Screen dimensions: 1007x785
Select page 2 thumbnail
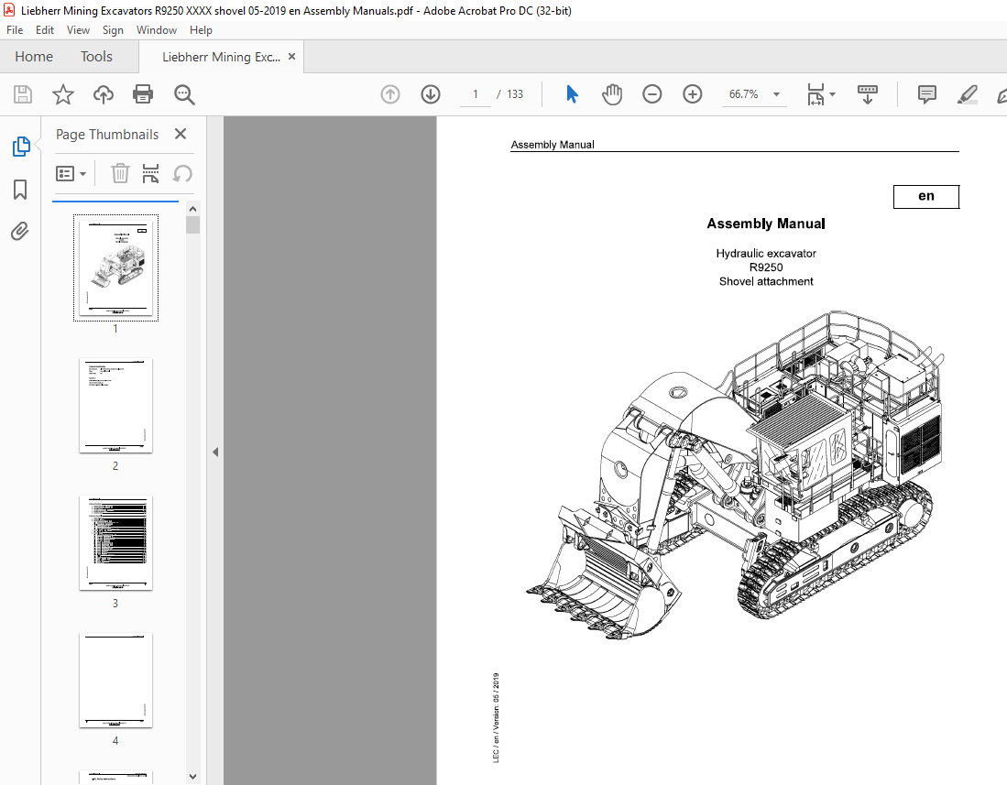[x=115, y=406]
